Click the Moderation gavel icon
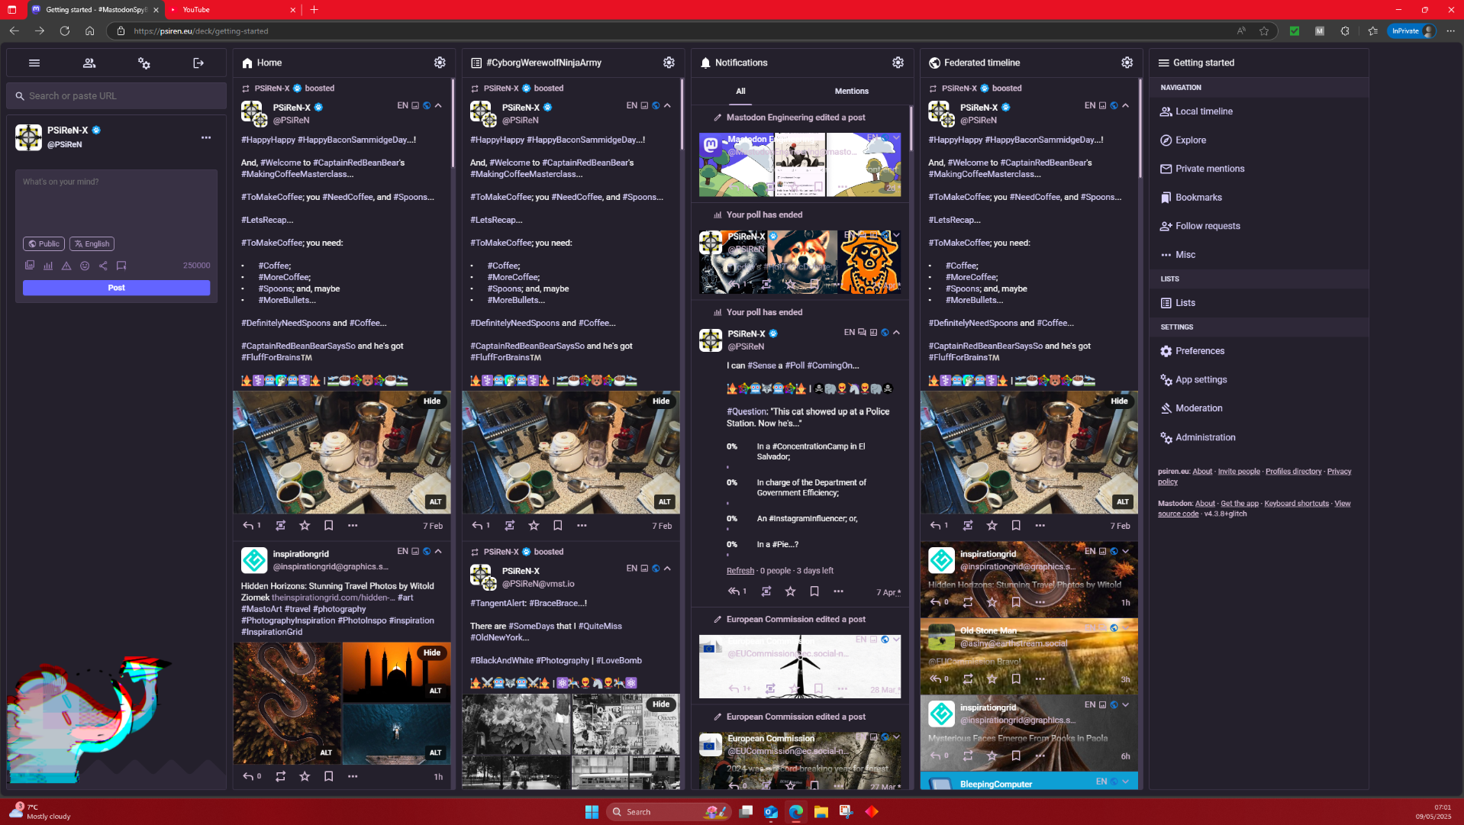Viewport: 1464px width, 825px height. 1166,408
